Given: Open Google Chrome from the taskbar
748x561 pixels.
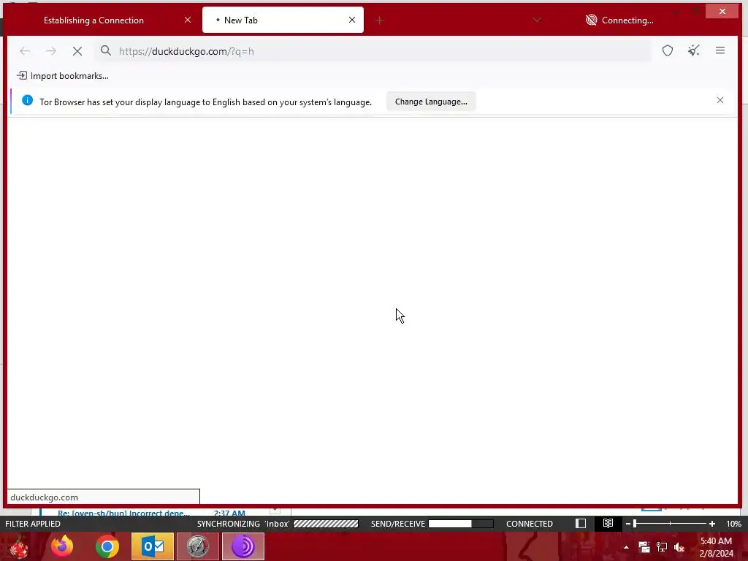Looking at the screenshot, I should click(107, 546).
